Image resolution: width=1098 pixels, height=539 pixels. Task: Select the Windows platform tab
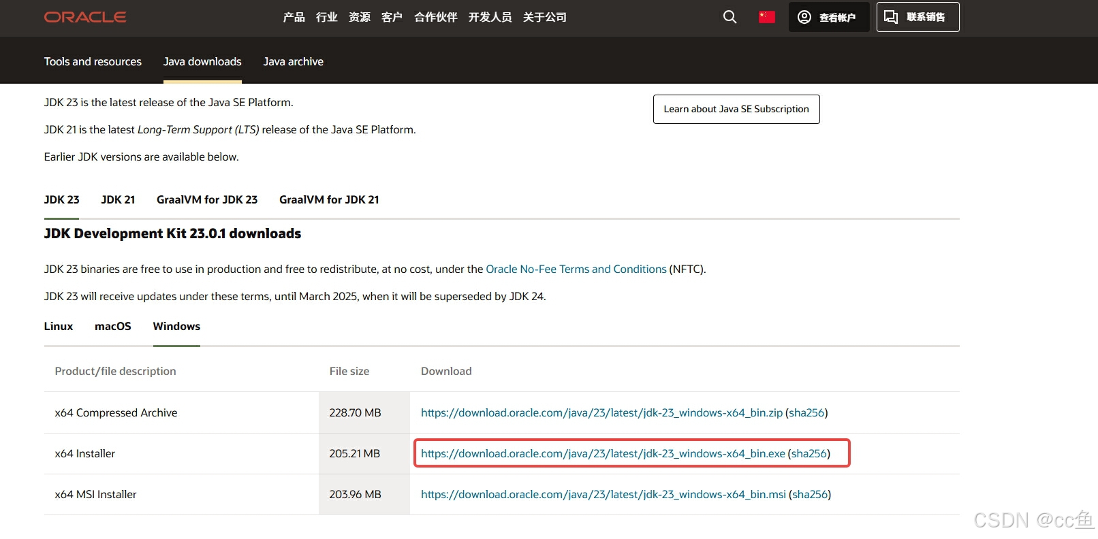click(176, 326)
